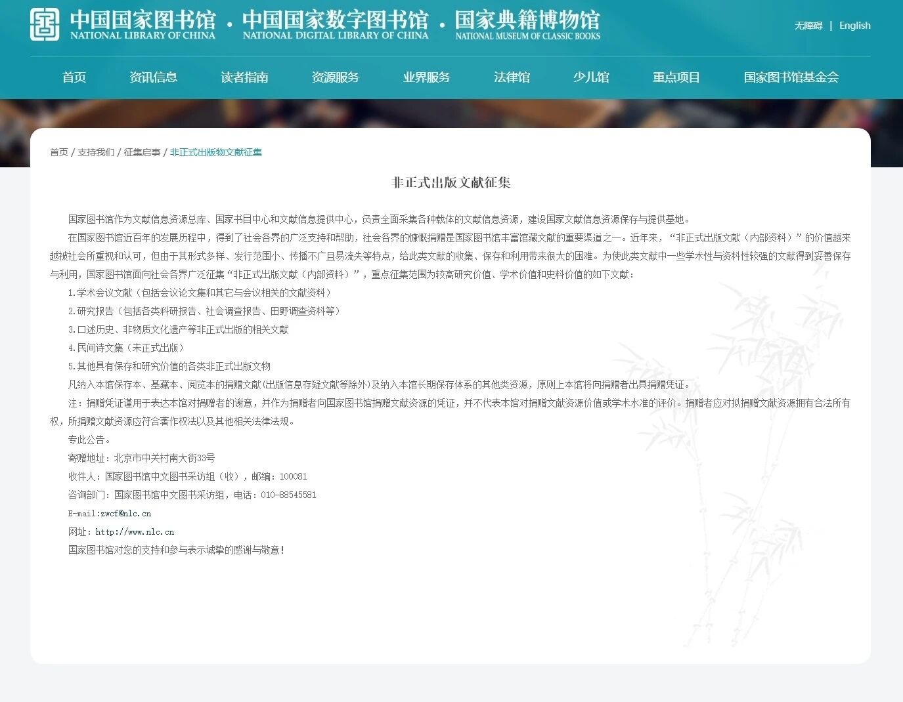
Task: Click the 中国国家数字图书馆 header title
Action: [x=335, y=24]
